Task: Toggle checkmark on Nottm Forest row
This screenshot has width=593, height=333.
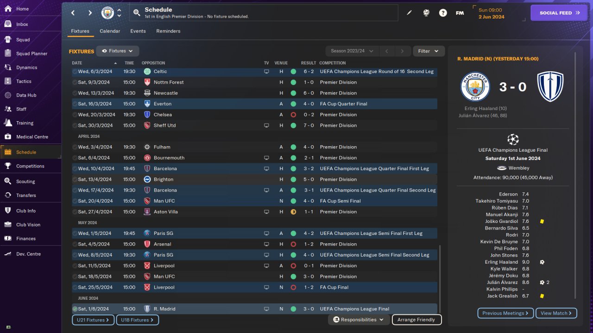Action: [x=75, y=82]
